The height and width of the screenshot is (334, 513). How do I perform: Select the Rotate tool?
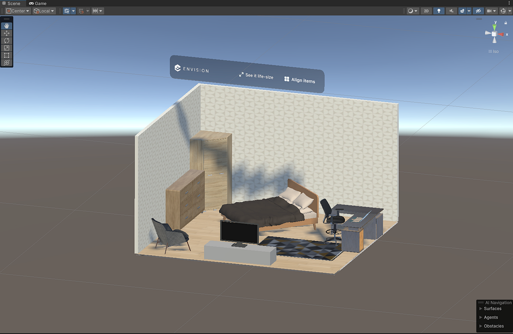[x=6, y=40]
